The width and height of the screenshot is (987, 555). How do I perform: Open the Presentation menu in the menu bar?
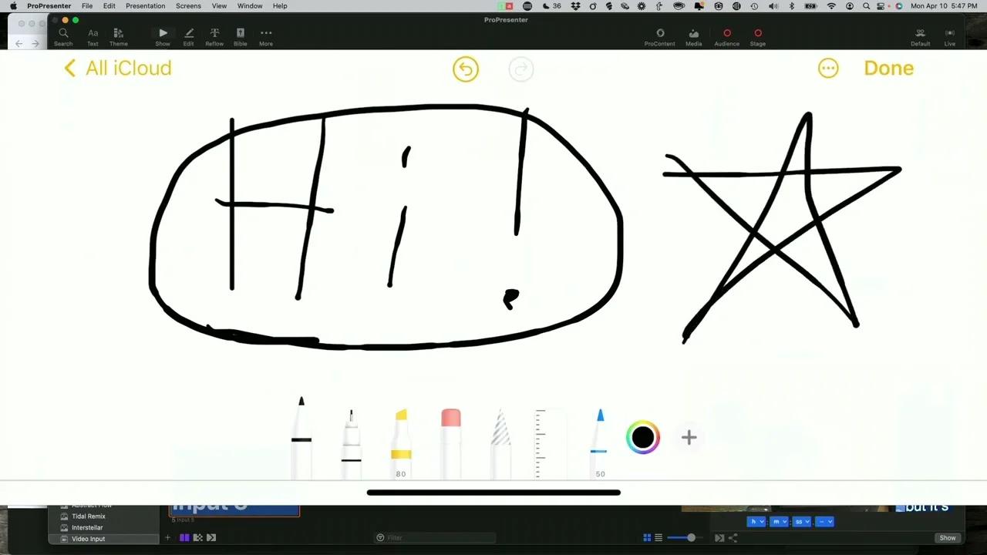(x=145, y=5)
